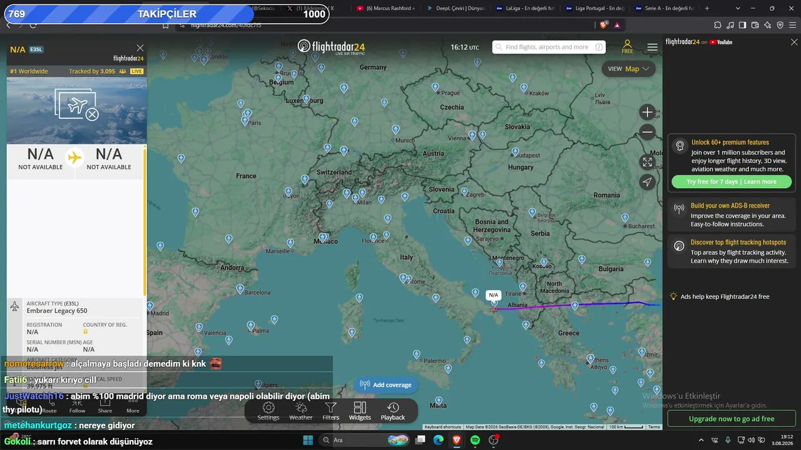This screenshot has height=450, width=801.
Task: Show hidden system tray icons
Action: (x=701, y=440)
